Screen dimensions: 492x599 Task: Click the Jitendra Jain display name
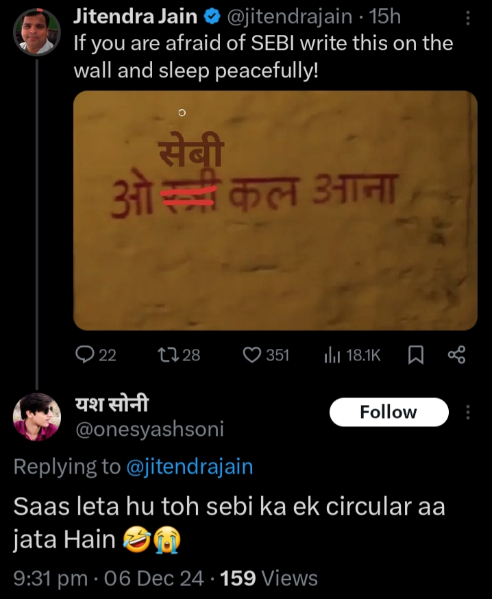[135, 16]
